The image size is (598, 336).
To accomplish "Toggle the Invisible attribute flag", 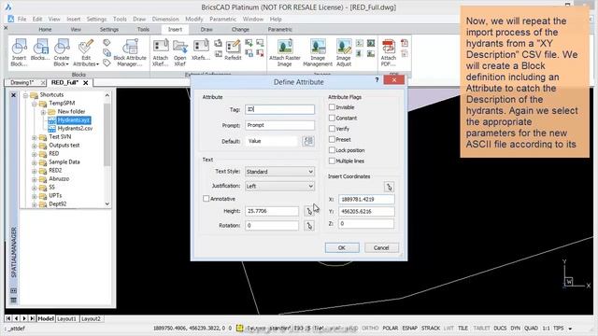I will click(x=332, y=107).
